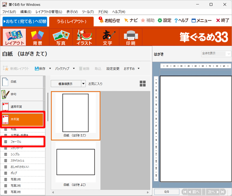Click the category list vertical scrollbar
This screenshot has width=232, height=196.
(48, 107)
